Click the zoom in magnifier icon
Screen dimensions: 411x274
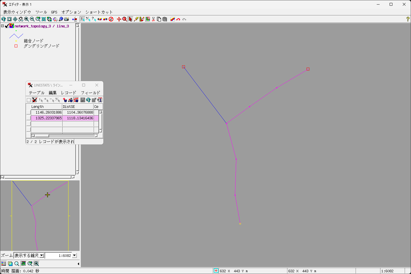click(27, 19)
